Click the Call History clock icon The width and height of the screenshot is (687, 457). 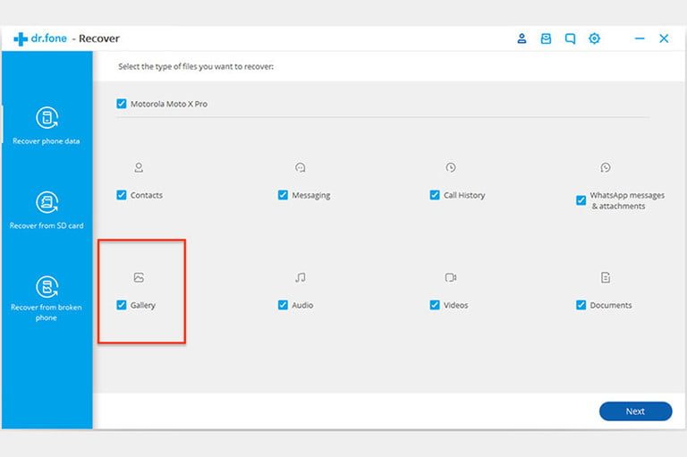click(451, 167)
